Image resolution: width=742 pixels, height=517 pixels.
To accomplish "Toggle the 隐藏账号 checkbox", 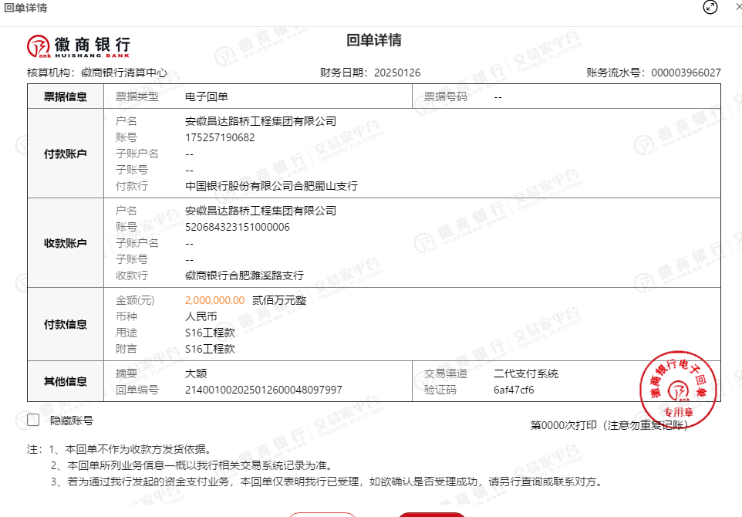I will (x=33, y=420).
